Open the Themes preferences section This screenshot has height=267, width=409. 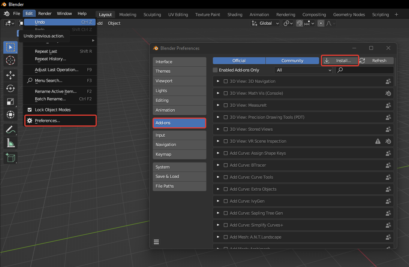pyautogui.click(x=180, y=72)
